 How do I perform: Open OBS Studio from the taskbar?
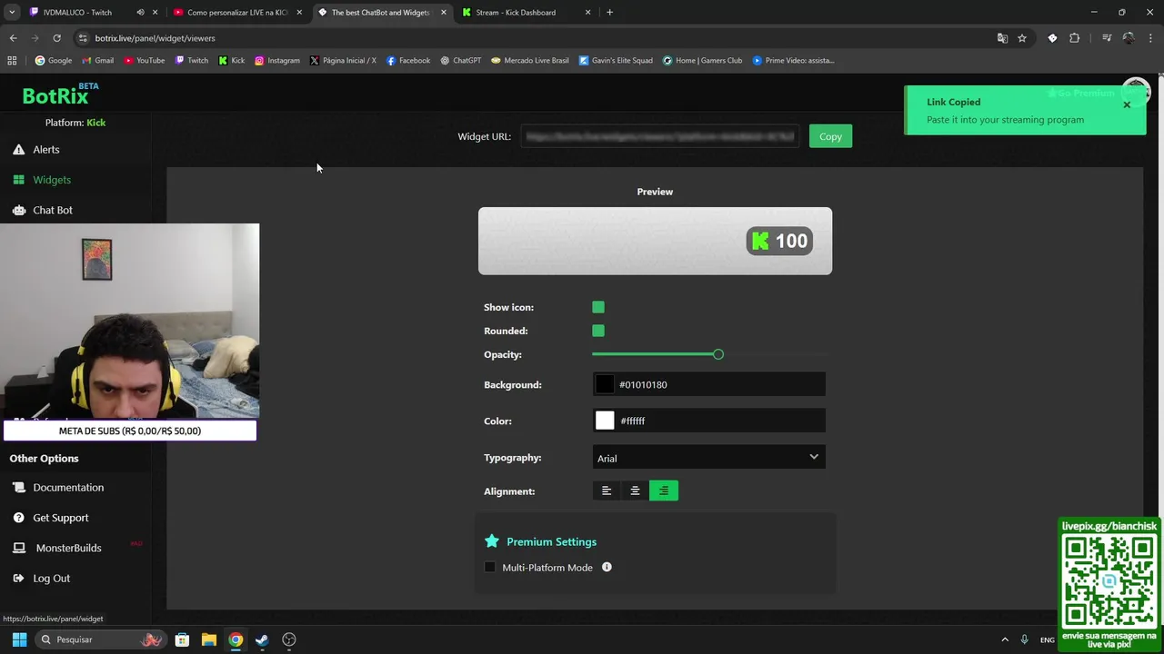[x=289, y=639]
